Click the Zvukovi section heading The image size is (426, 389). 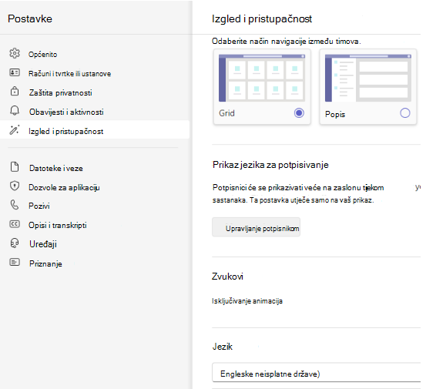tap(227, 277)
